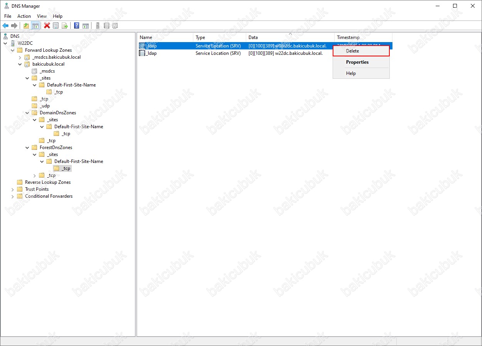The height and width of the screenshot is (346, 482).
Task: Select the W22DC tree item
Action: (25, 43)
